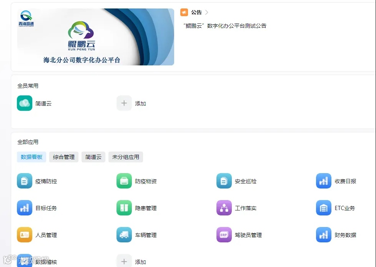Click the 驾驶员管理 text label
The width and height of the screenshot is (376, 267).
pyautogui.click(x=248, y=235)
